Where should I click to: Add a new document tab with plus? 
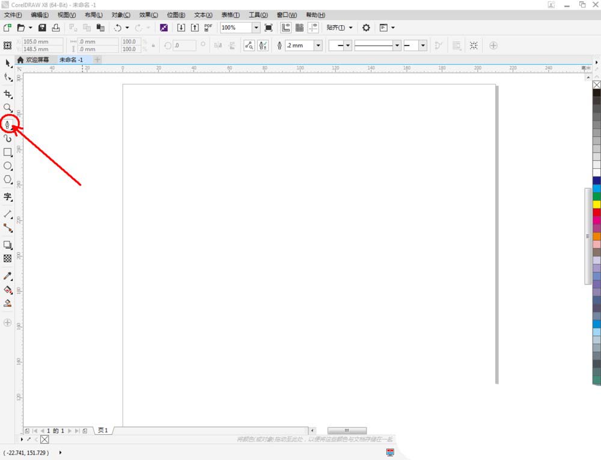coord(97,59)
